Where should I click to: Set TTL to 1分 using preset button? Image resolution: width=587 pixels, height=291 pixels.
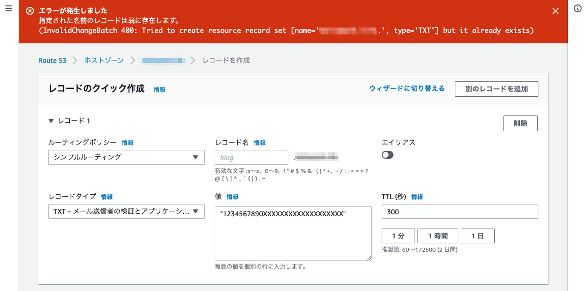[398, 235]
